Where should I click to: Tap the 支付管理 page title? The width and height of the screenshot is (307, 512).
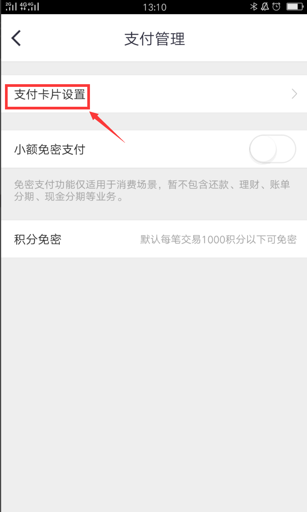pyautogui.click(x=155, y=39)
